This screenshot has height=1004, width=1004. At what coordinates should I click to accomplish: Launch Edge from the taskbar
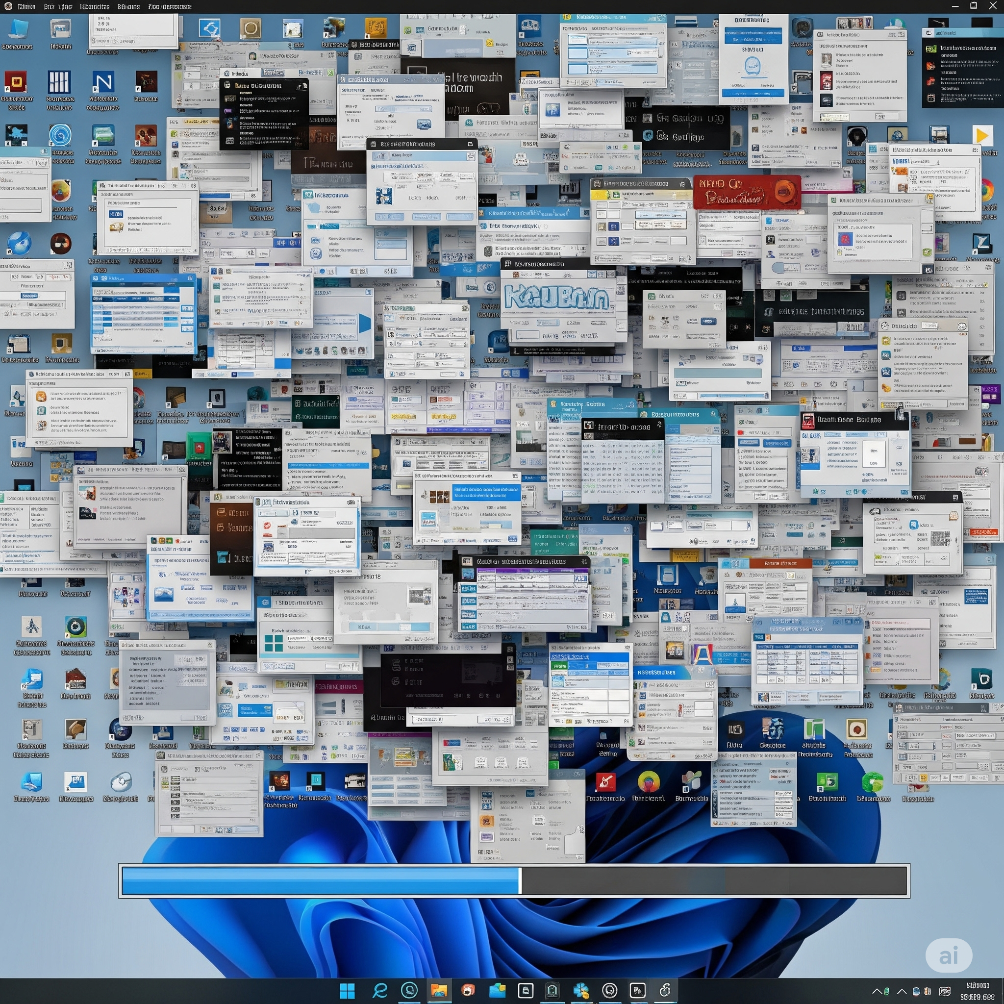pyautogui.click(x=380, y=990)
